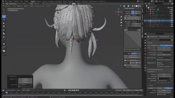Open the Material properties tab icon
Viewport: 175px width, 98px height.
pyautogui.click(x=145, y=70)
